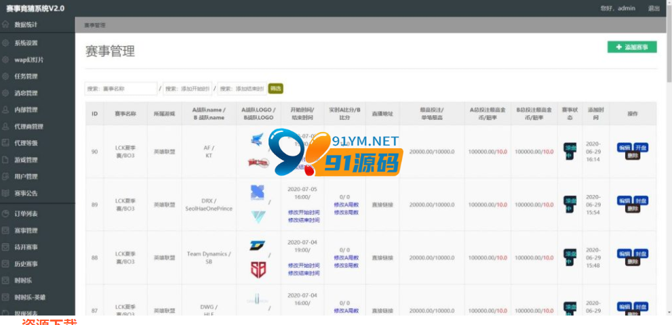Click the green 添加赛事 button

coord(632,47)
